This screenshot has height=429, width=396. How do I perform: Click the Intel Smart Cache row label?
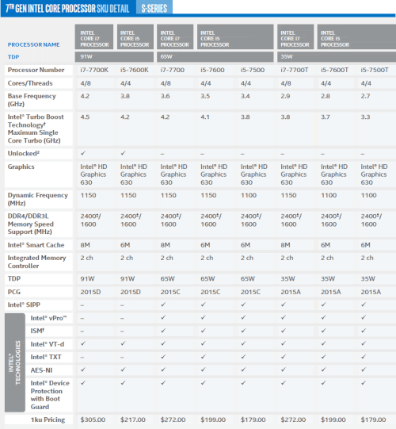(x=36, y=245)
